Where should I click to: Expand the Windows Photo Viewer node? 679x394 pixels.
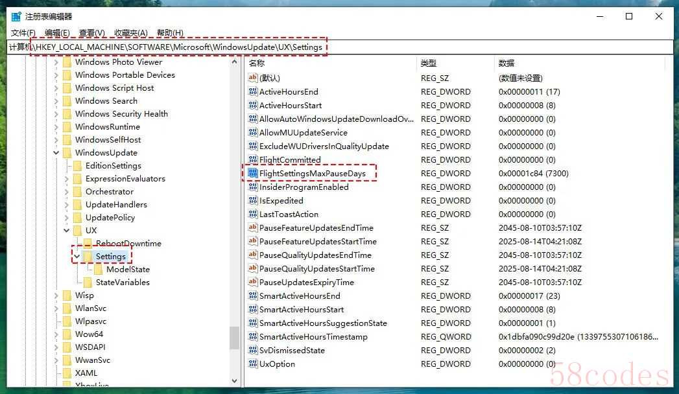pyautogui.click(x=56, y=62)
